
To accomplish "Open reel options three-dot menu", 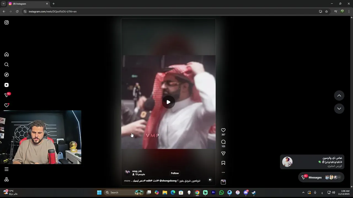I will point(223,172).
